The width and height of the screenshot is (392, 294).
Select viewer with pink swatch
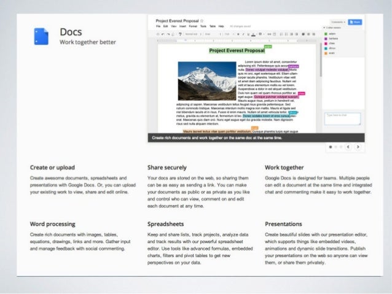[329, 43]
